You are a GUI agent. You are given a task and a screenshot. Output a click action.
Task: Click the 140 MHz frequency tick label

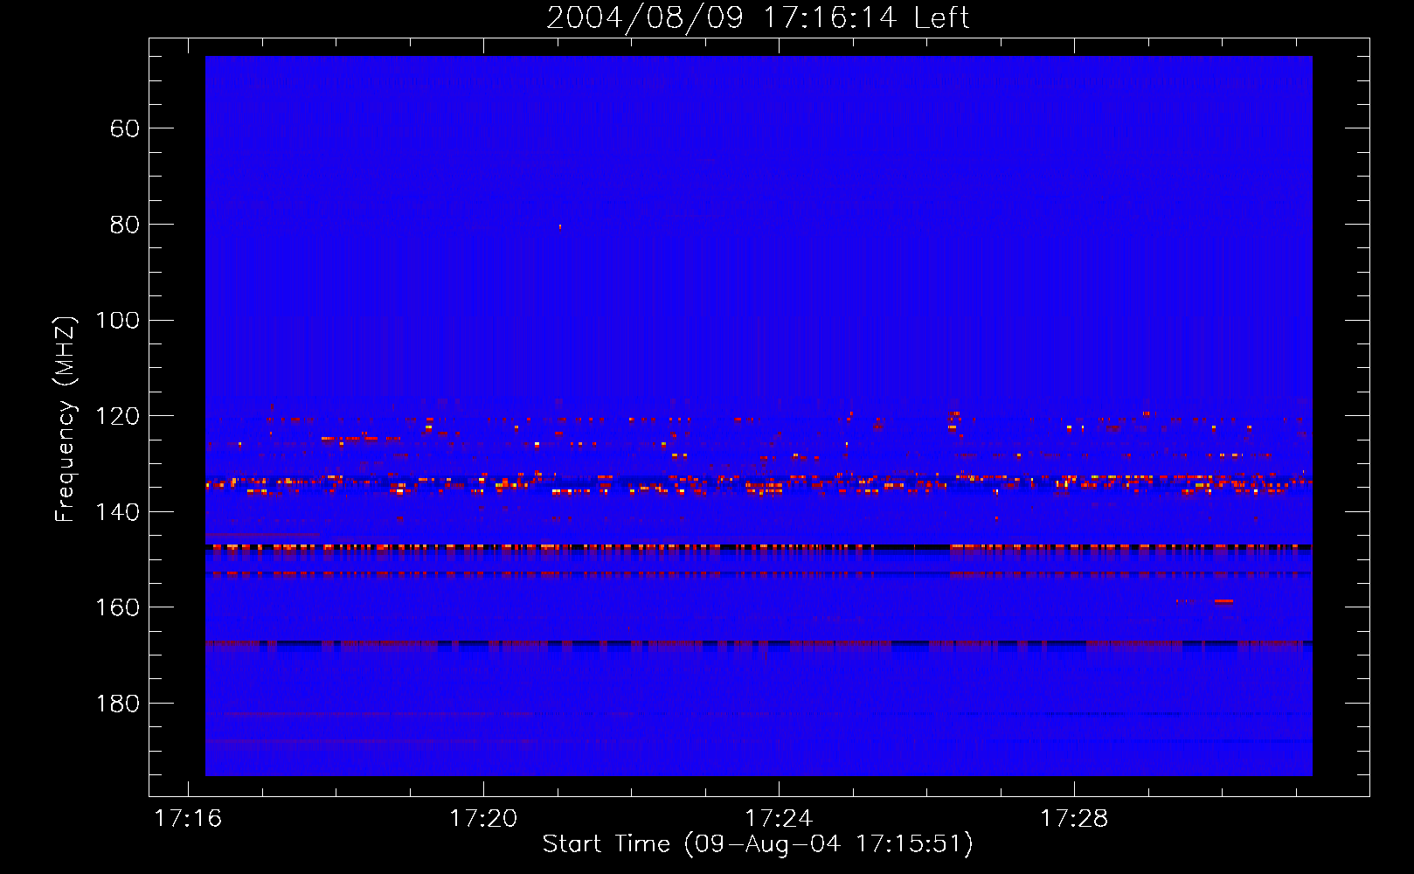(117, 512)
